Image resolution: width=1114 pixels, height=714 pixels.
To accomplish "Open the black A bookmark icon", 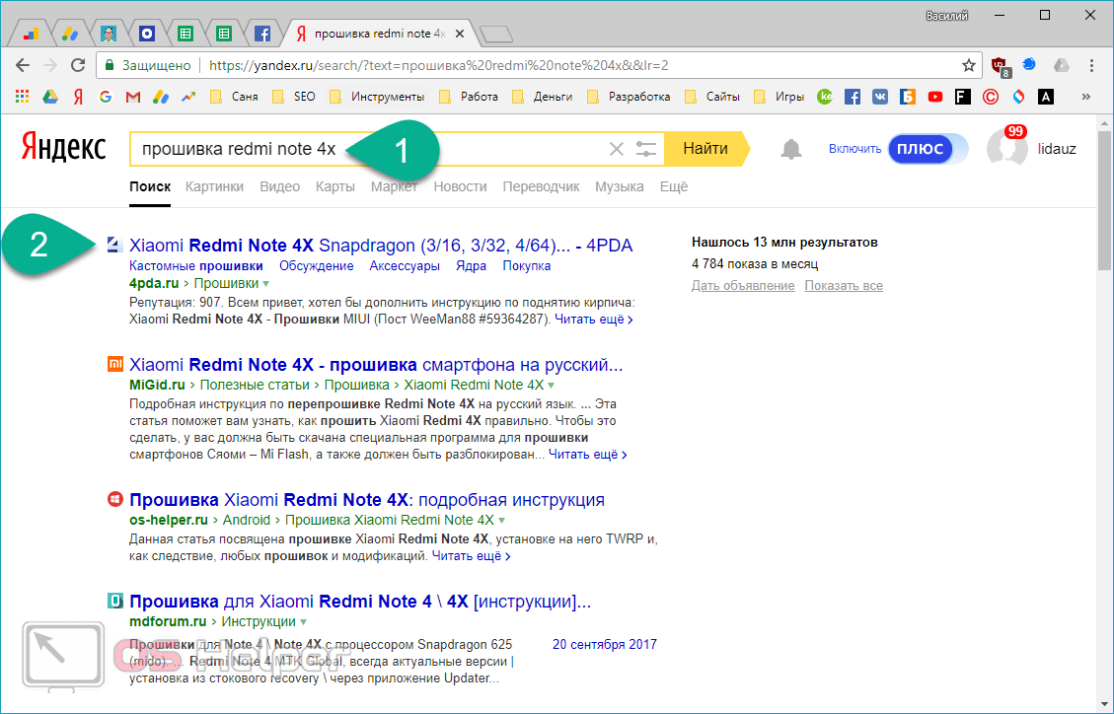I will click(x=1046, y=97).
